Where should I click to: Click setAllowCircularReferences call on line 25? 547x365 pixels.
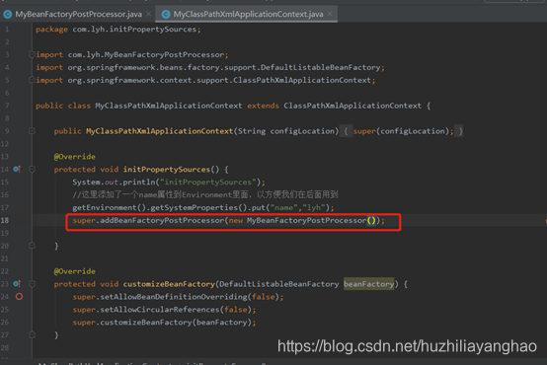click(x=160, y=310)
